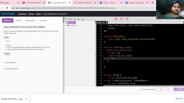Click the lock icon in the address bar

(13, 8)
